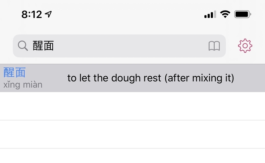Screen dimensions: 265x163
Task: Tap the open book icon in search bar
Action: point(214,46)
